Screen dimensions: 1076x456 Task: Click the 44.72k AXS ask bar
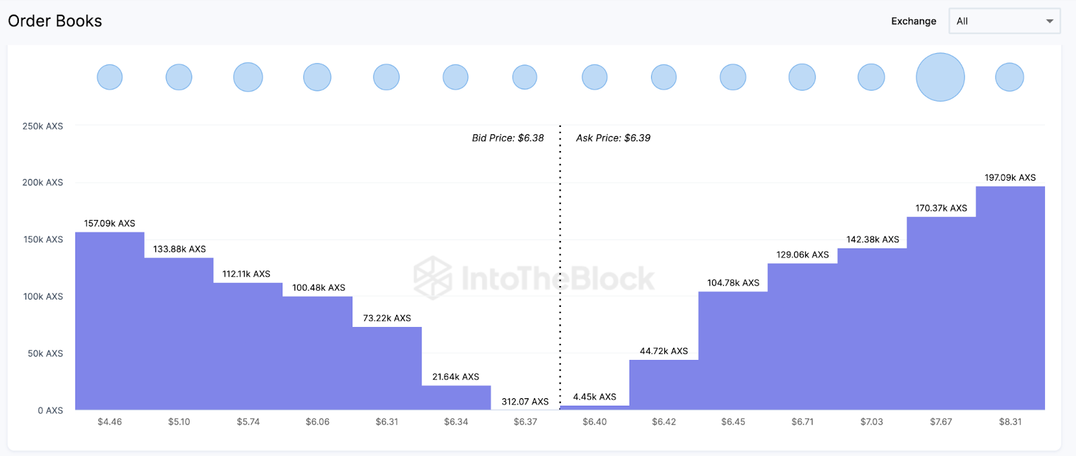(x=664, y=385)
